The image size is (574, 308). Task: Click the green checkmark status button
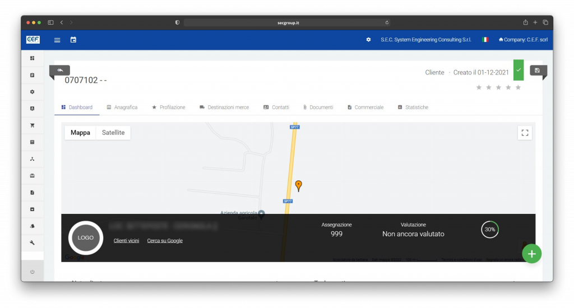(x=519, y=70)
